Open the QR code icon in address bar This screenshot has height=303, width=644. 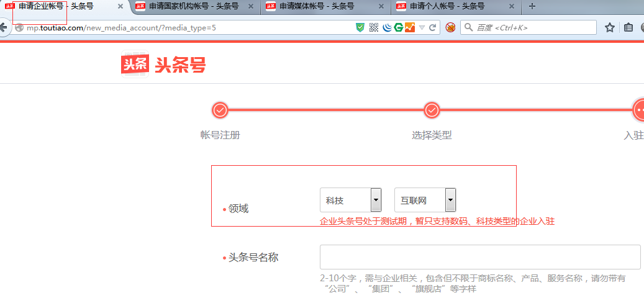(x=373, y=27)
